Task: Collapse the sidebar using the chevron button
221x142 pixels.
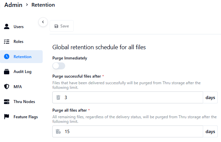Action: click(x=43, y=22)
